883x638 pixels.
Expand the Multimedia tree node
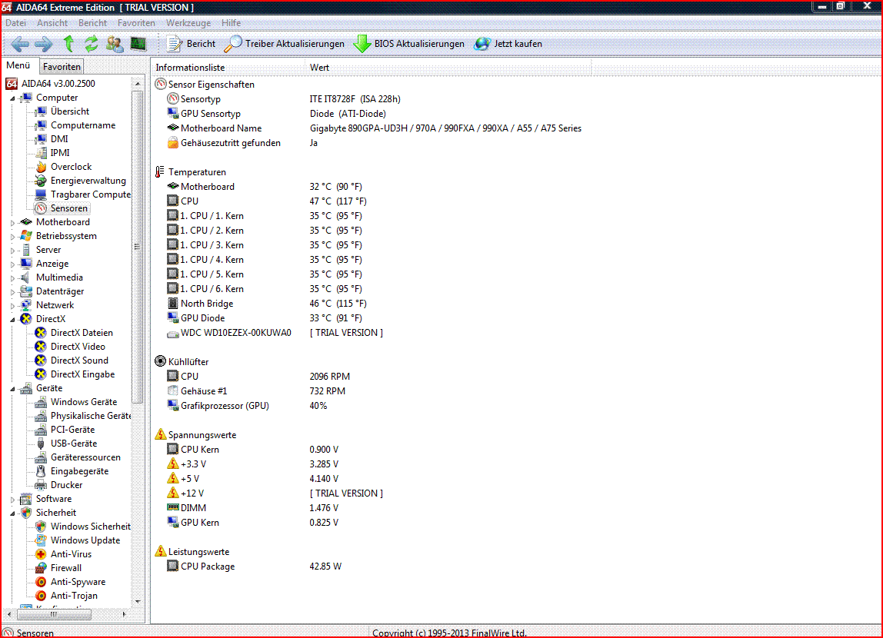[x=12, y=278]
